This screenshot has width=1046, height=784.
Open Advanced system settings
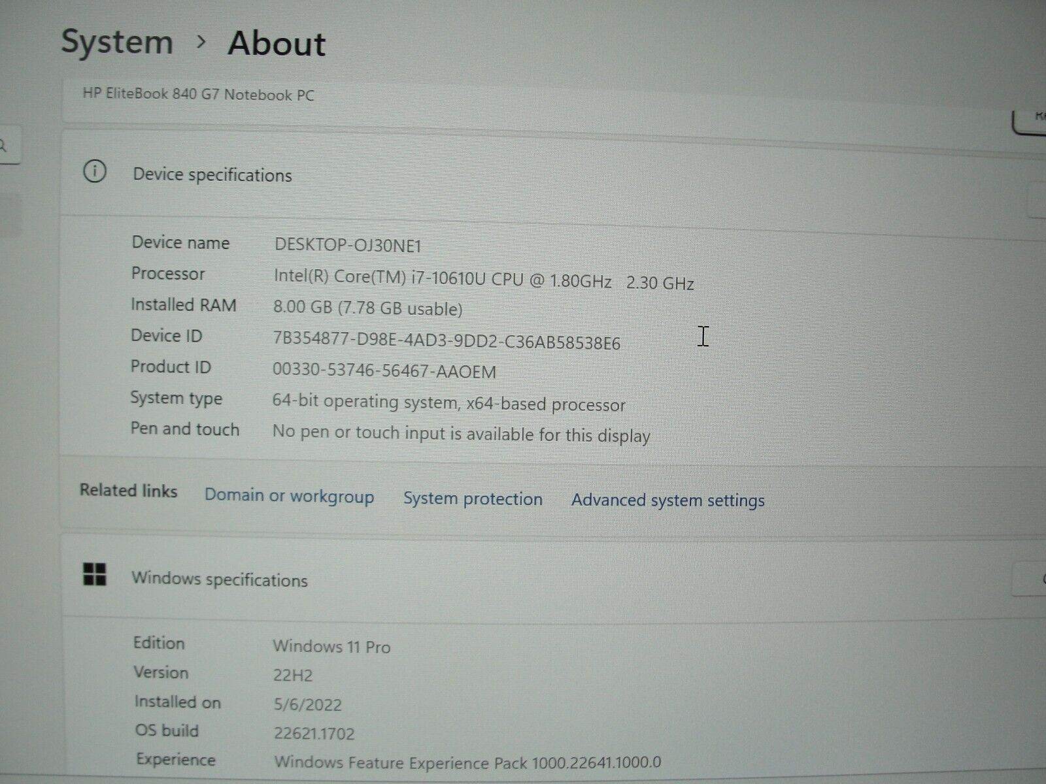667,500
